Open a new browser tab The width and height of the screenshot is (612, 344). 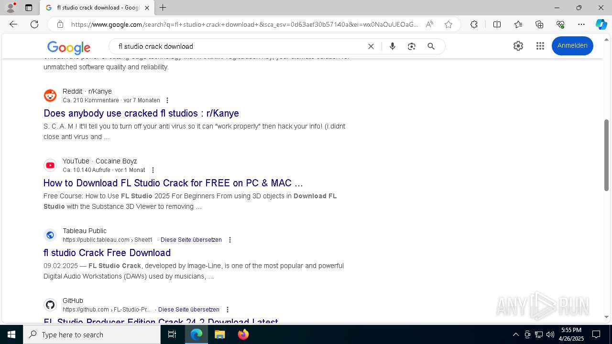click(163, 8)
